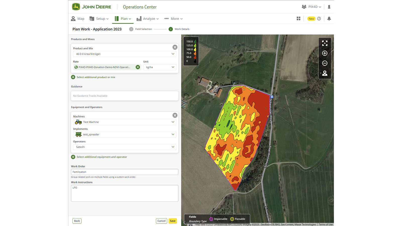The width and height of the screenshot is (402, 226).
Task: Open the map basemap location control
Action: (x=325, y=73)
